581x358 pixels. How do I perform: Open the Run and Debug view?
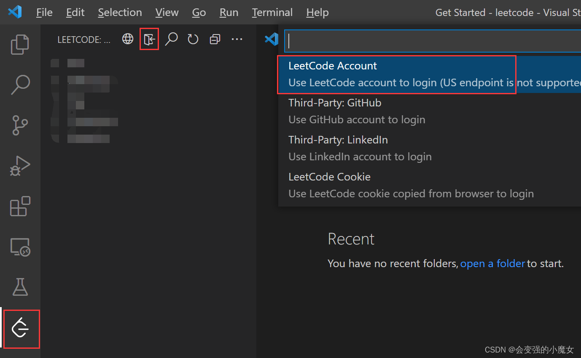point(20,165)
